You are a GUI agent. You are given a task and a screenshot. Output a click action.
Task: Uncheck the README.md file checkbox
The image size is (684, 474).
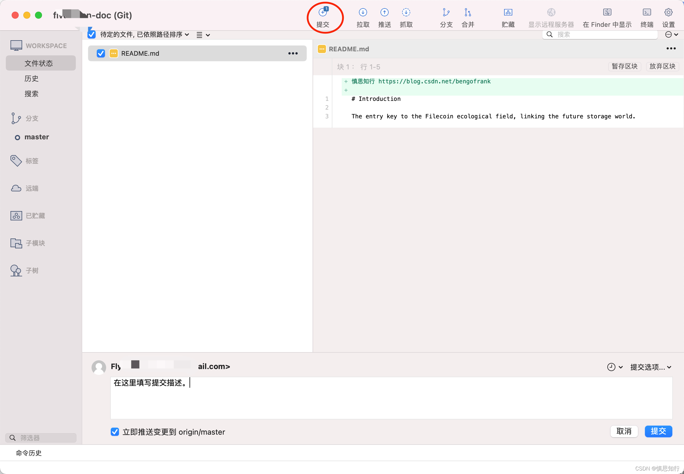tap(101, 53)
